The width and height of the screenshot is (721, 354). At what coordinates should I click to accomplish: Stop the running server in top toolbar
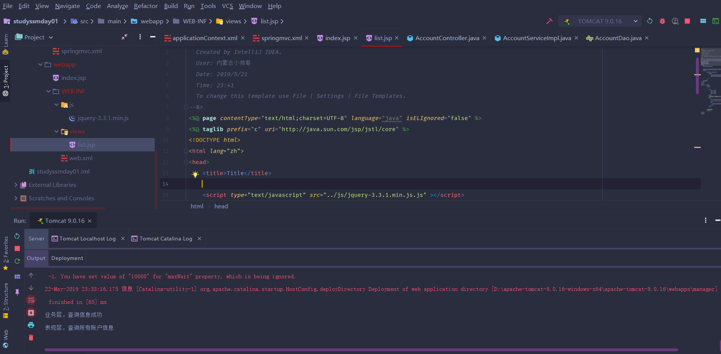[x=687, y=21]
